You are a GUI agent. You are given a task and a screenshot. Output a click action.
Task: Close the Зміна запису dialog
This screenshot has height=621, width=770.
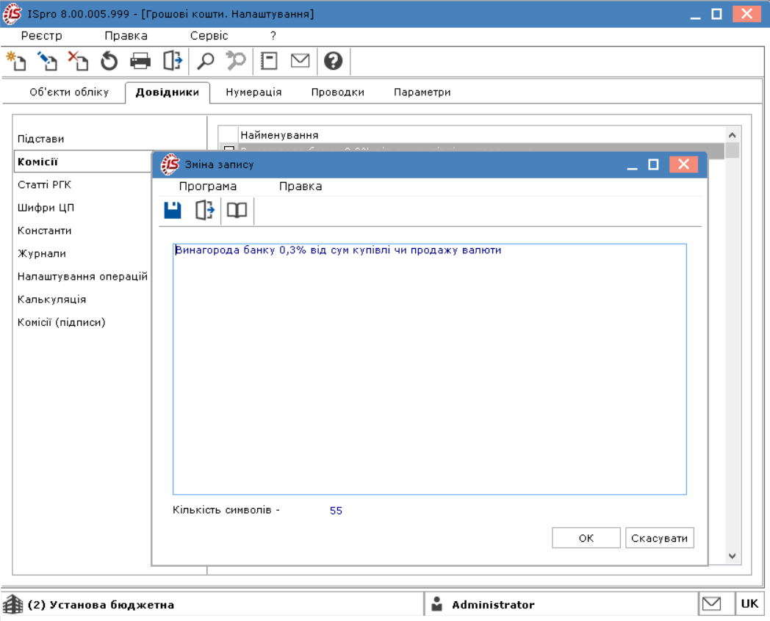pos(683,164)
